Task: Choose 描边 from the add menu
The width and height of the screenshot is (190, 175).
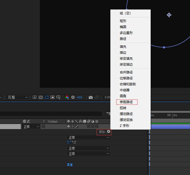Action: 131,53
